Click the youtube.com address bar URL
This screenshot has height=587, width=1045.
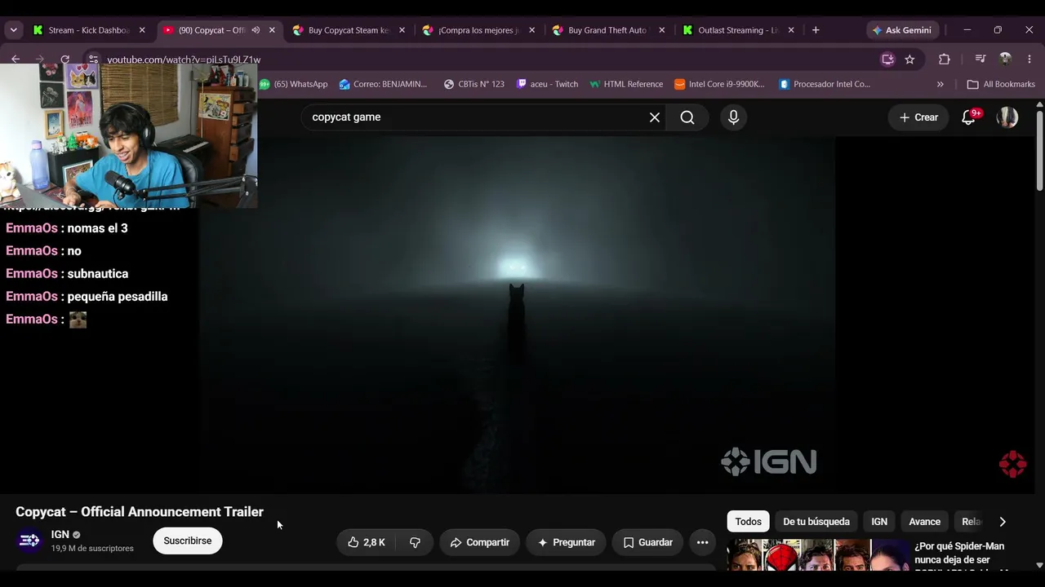click(184, 60)
